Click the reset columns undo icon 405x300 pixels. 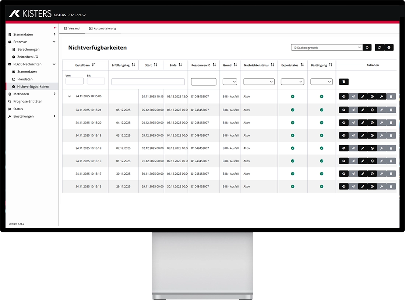(x=367, y=47)
